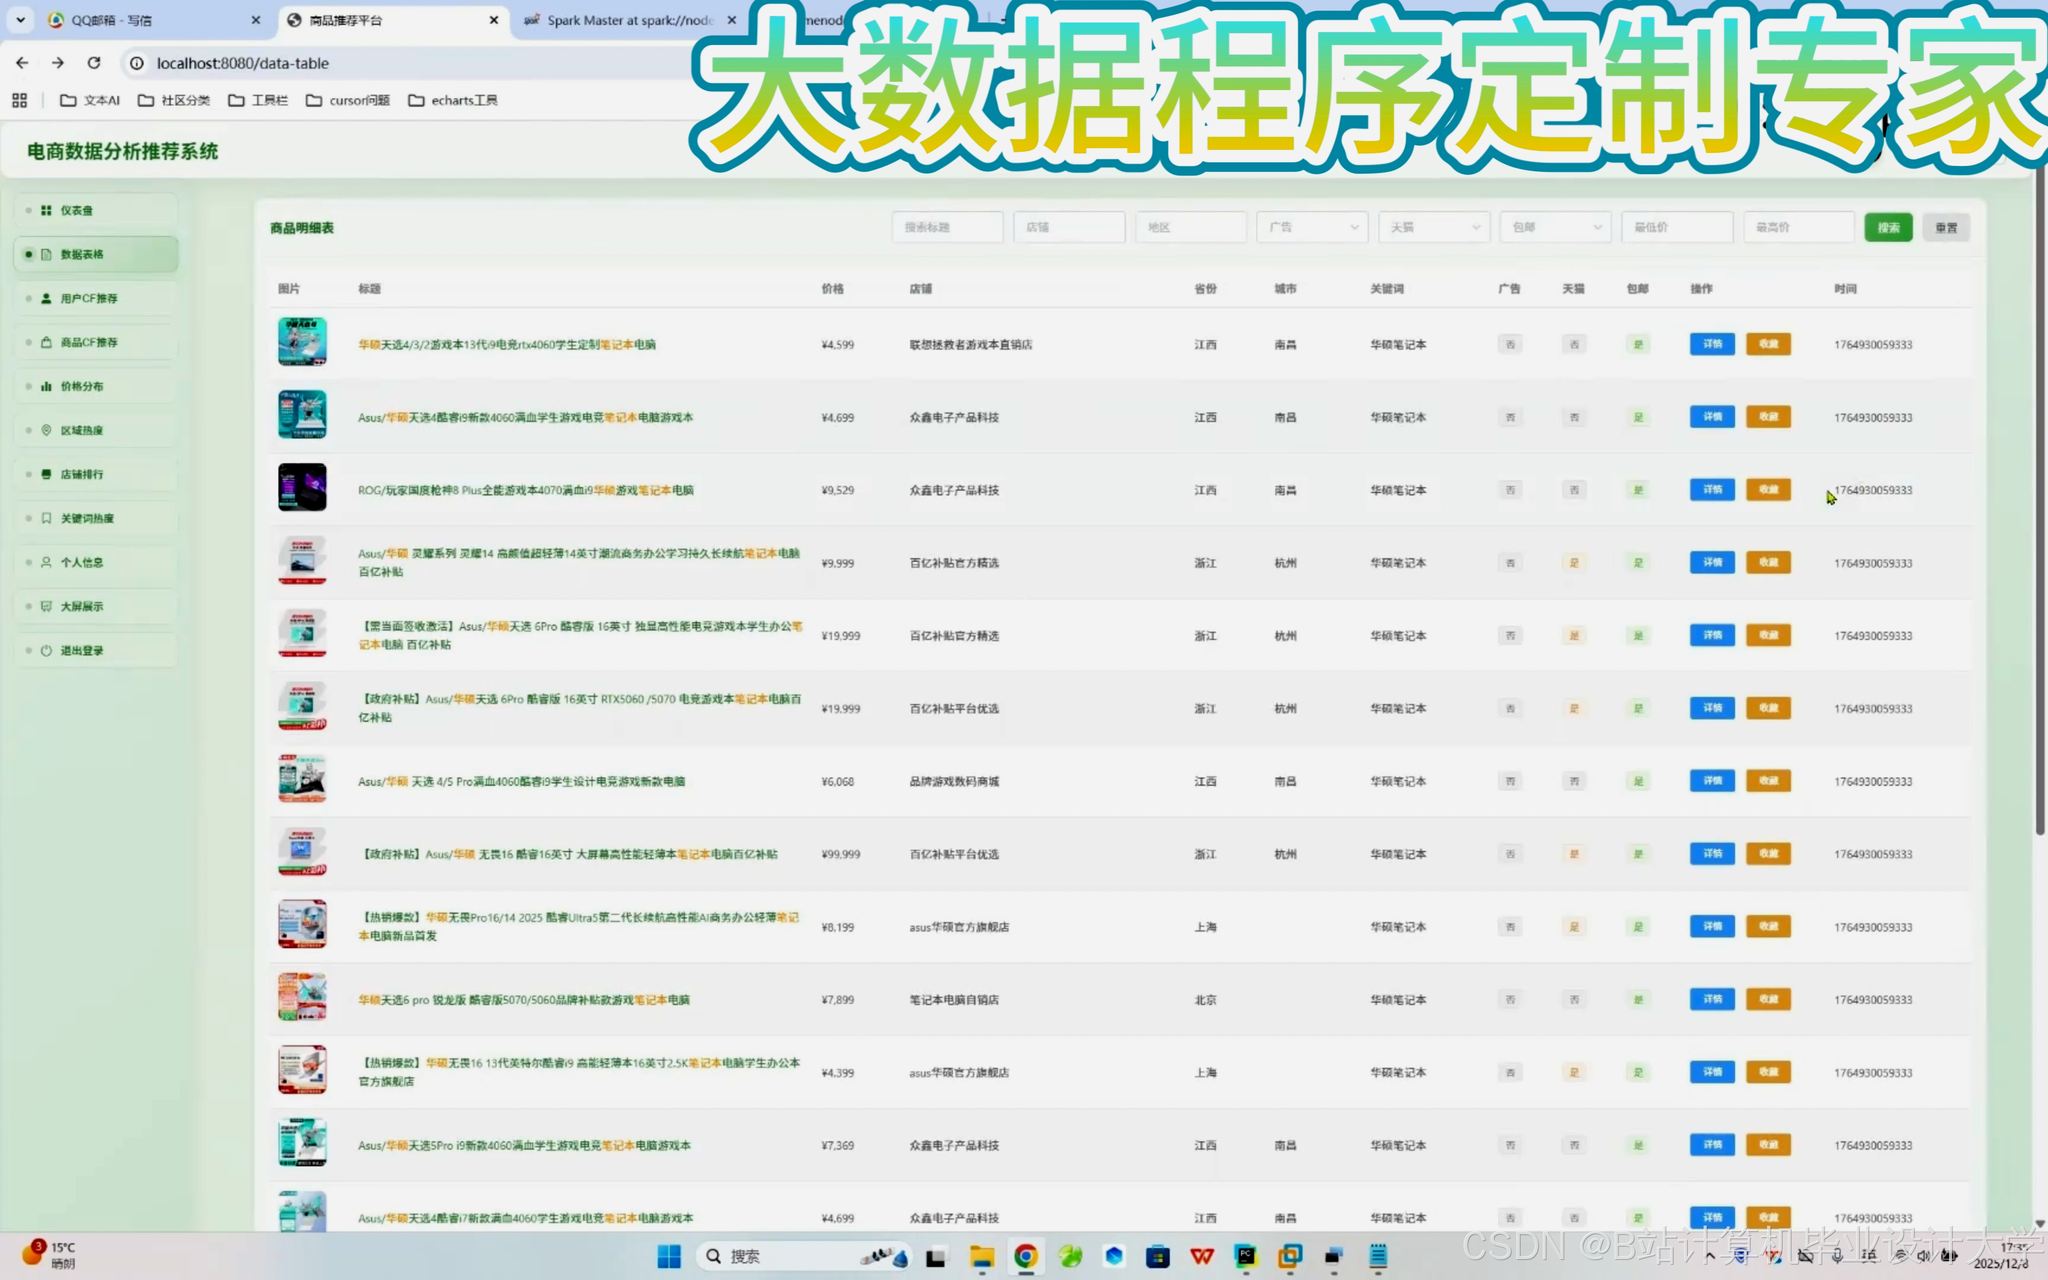Click the 商品CF推荐 shopping bag icon
This screenshot has width=2048, height=1280.
[x=47, y=342]
